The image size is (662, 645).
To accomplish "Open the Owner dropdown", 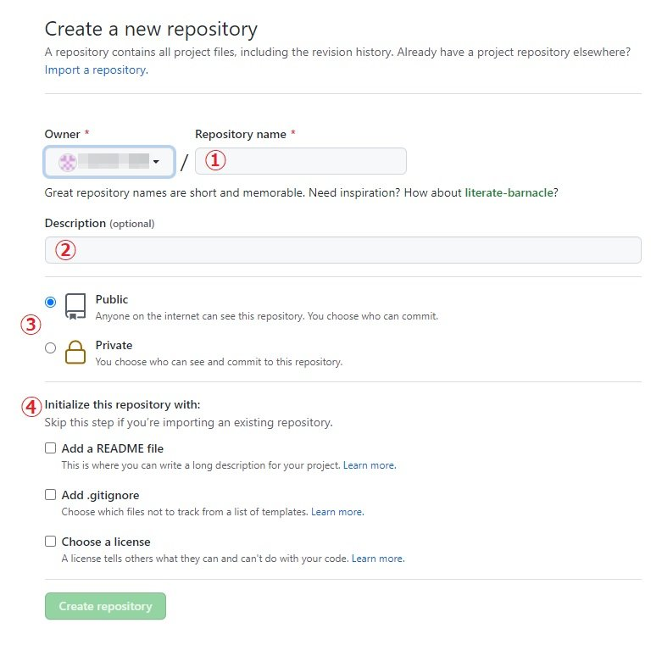I will (109, 162).
